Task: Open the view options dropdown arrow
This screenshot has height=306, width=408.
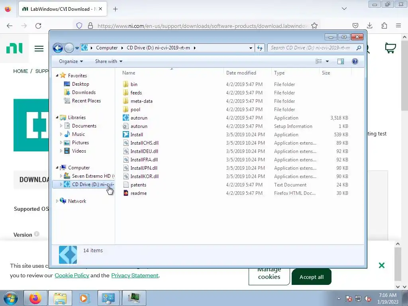Action: tap(328, 61)
